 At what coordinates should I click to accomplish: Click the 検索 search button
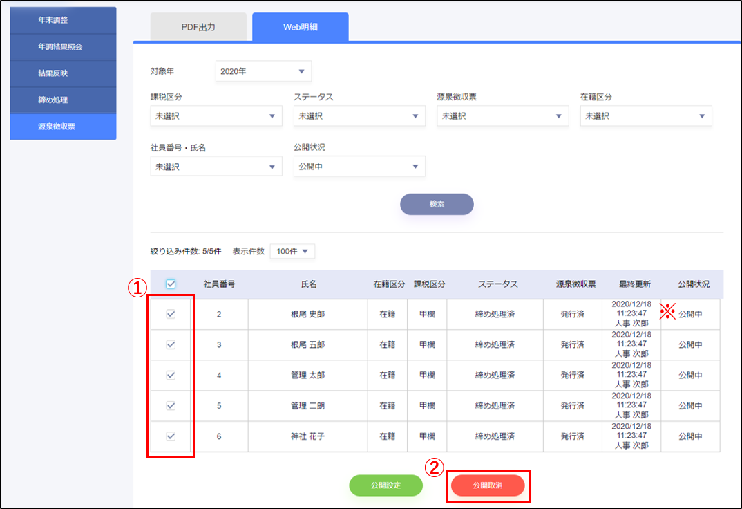click(437, 205)
